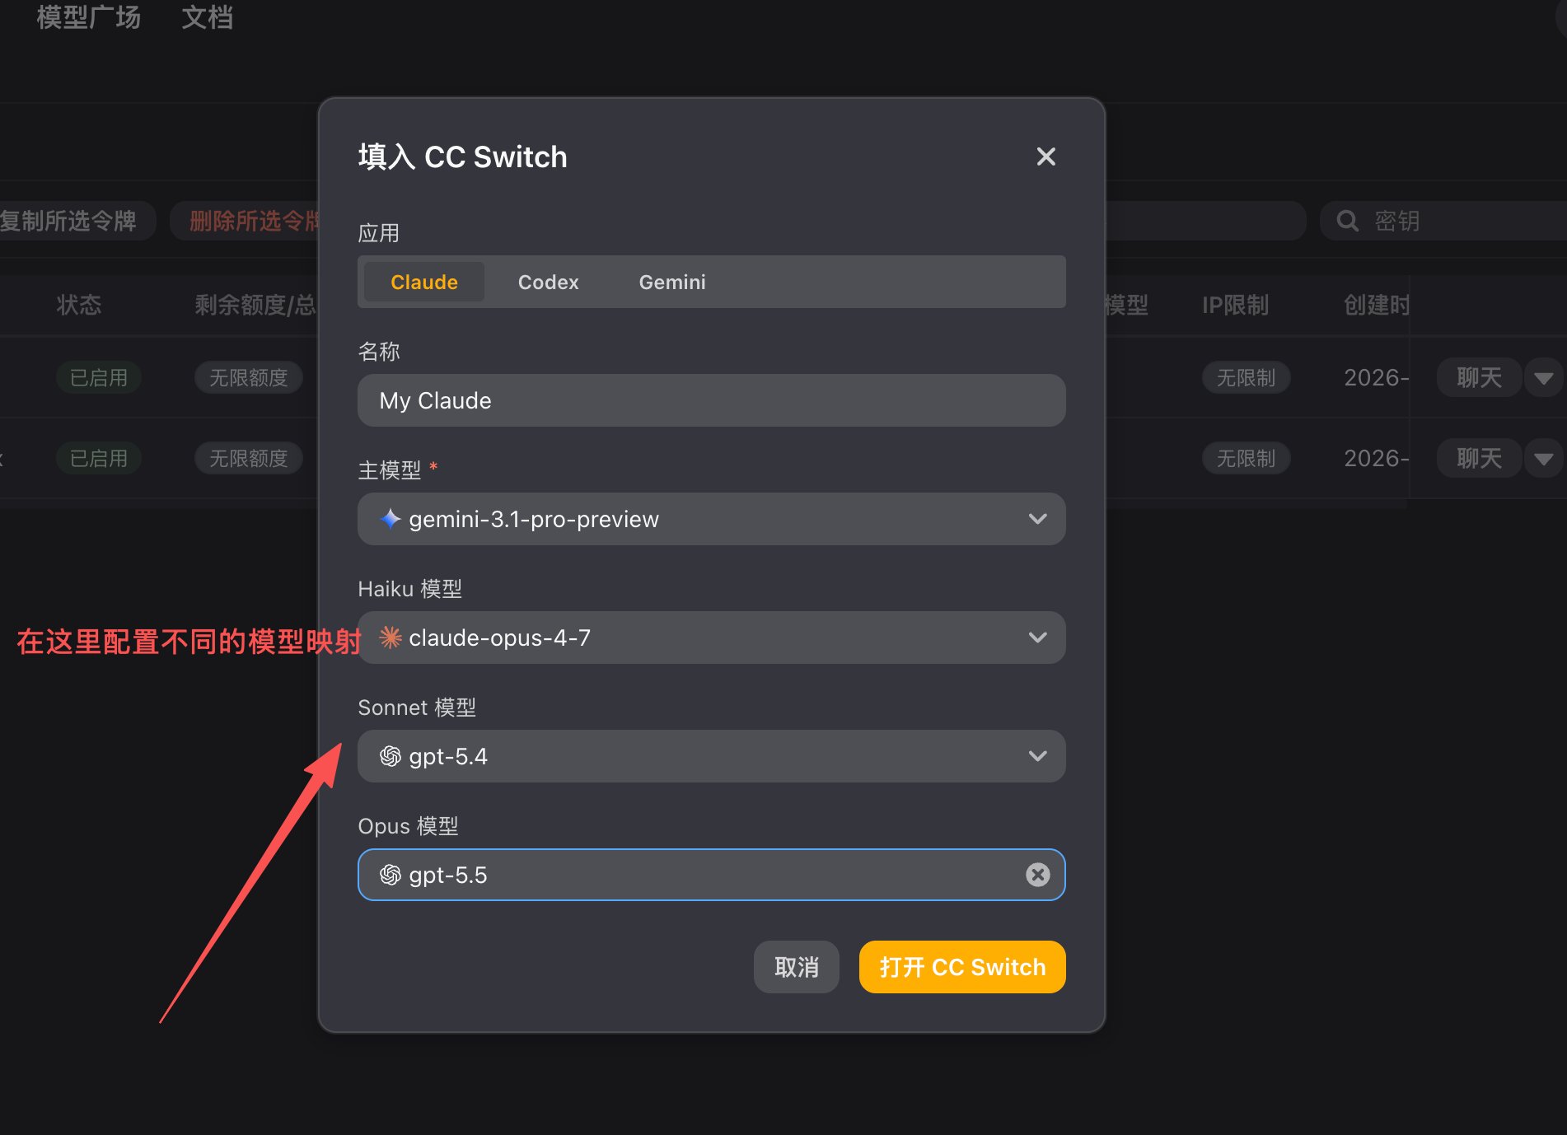Close the 填入 CC Switch dialog
1567x1135 pixels.
pos(1045,156)
